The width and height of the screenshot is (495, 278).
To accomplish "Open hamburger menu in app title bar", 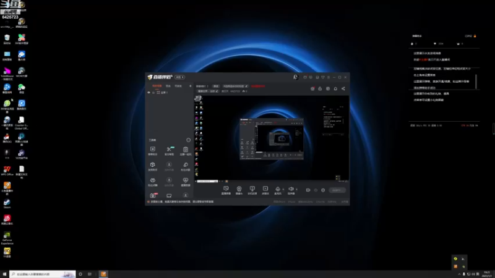I will point(329,77).
